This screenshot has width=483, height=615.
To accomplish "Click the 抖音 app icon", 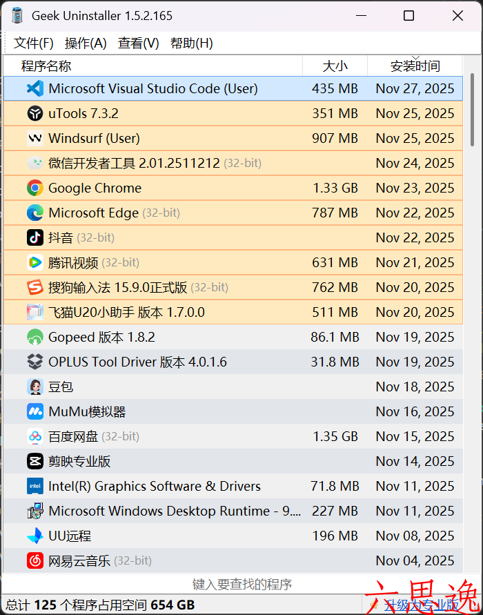I will pos(35,237).
